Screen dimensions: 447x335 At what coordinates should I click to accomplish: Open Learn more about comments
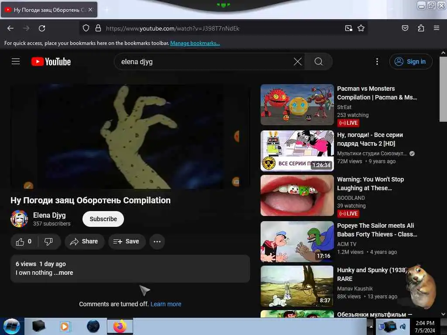click(166, 304)
